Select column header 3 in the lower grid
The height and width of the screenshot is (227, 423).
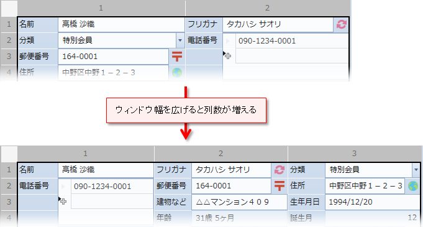(x=354, y=154)
